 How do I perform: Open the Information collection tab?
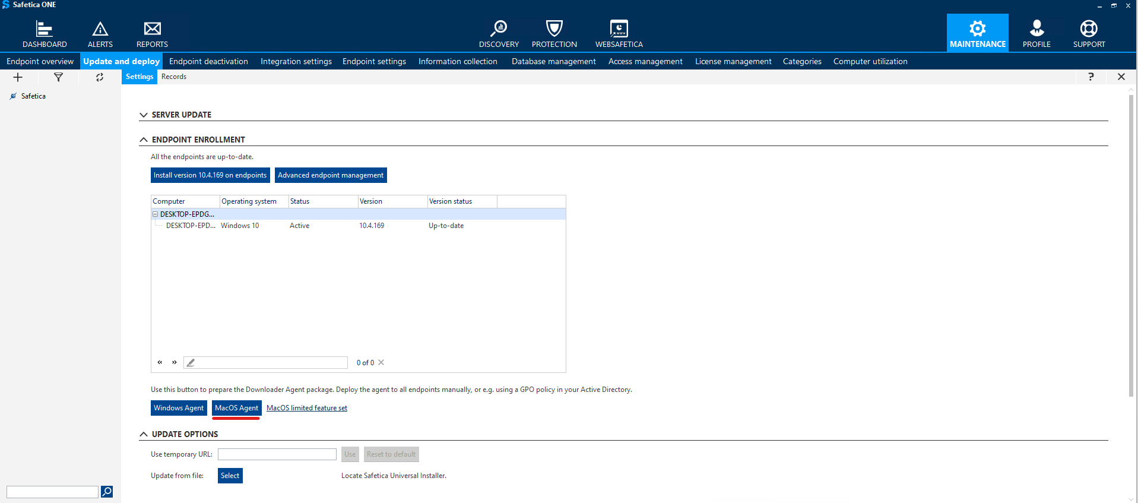click(458, 61)
